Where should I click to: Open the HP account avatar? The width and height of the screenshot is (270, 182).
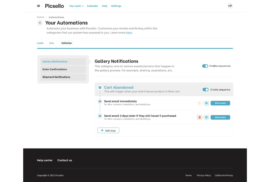coord(230,6)
